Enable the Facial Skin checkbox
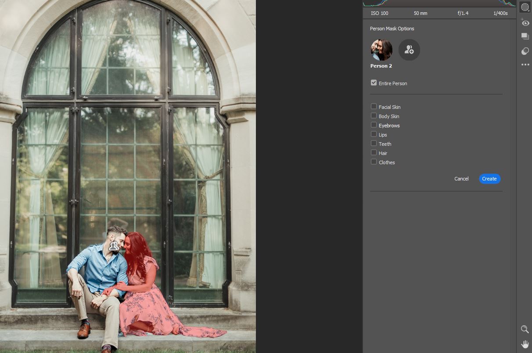This screenshot has height=353, width=532. [374, 106]
